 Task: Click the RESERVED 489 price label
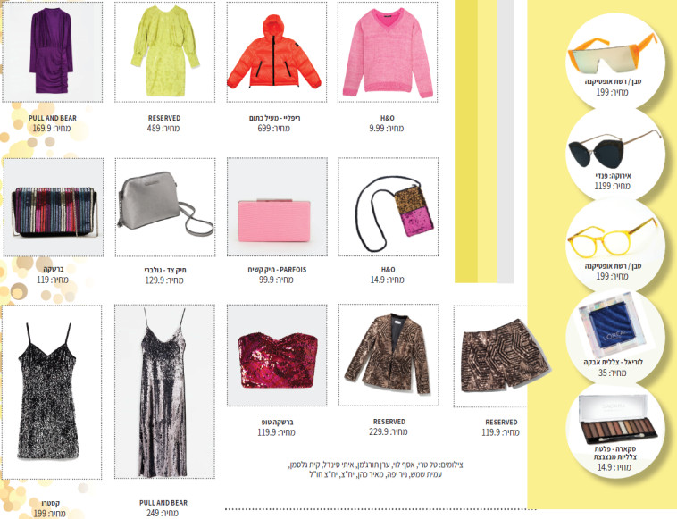click(164, 123)
